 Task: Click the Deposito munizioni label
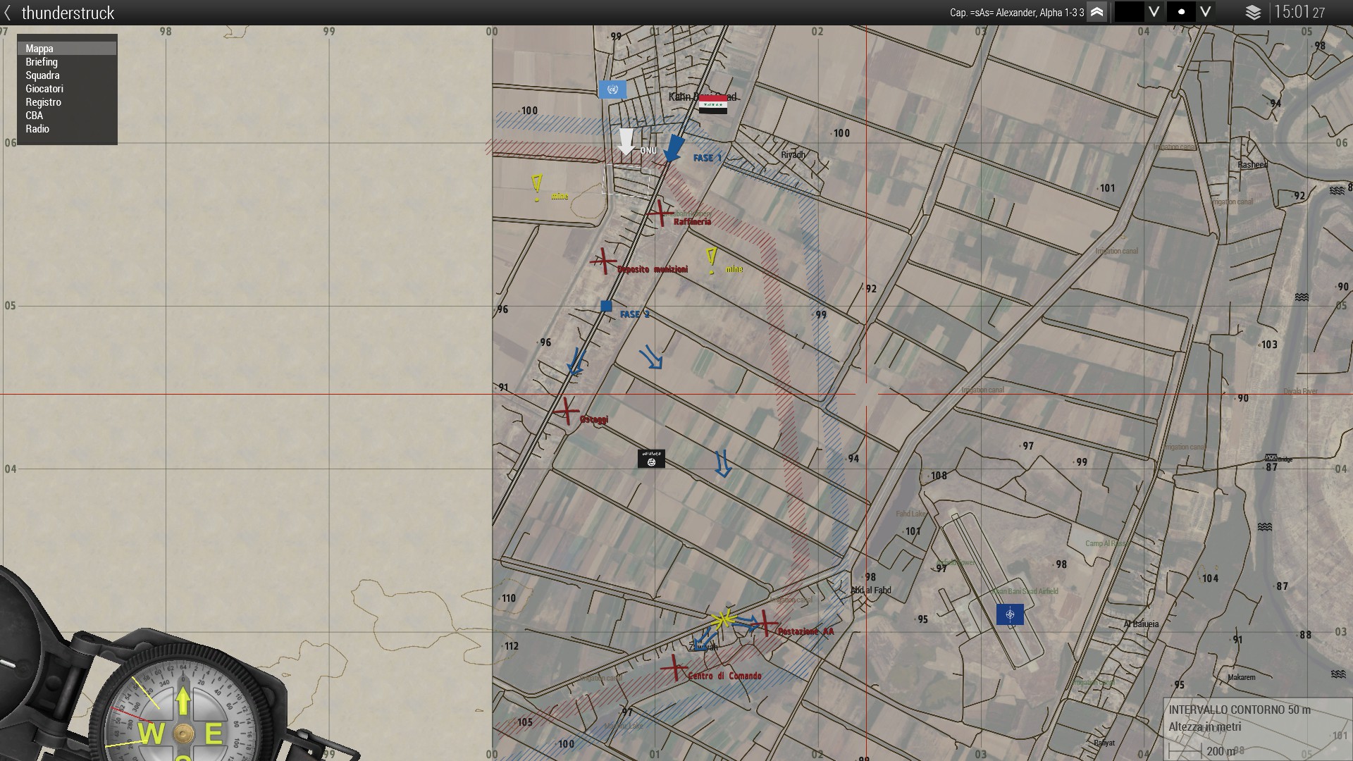point(653,269)
